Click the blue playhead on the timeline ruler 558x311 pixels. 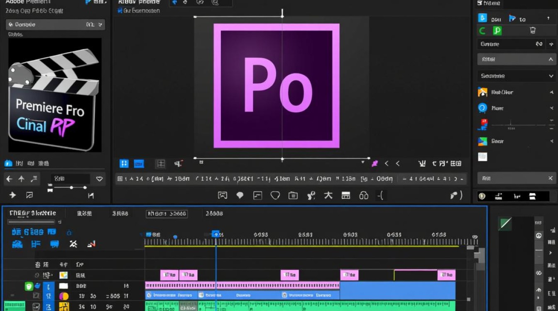pyautogui.click(x=215, y=234)
